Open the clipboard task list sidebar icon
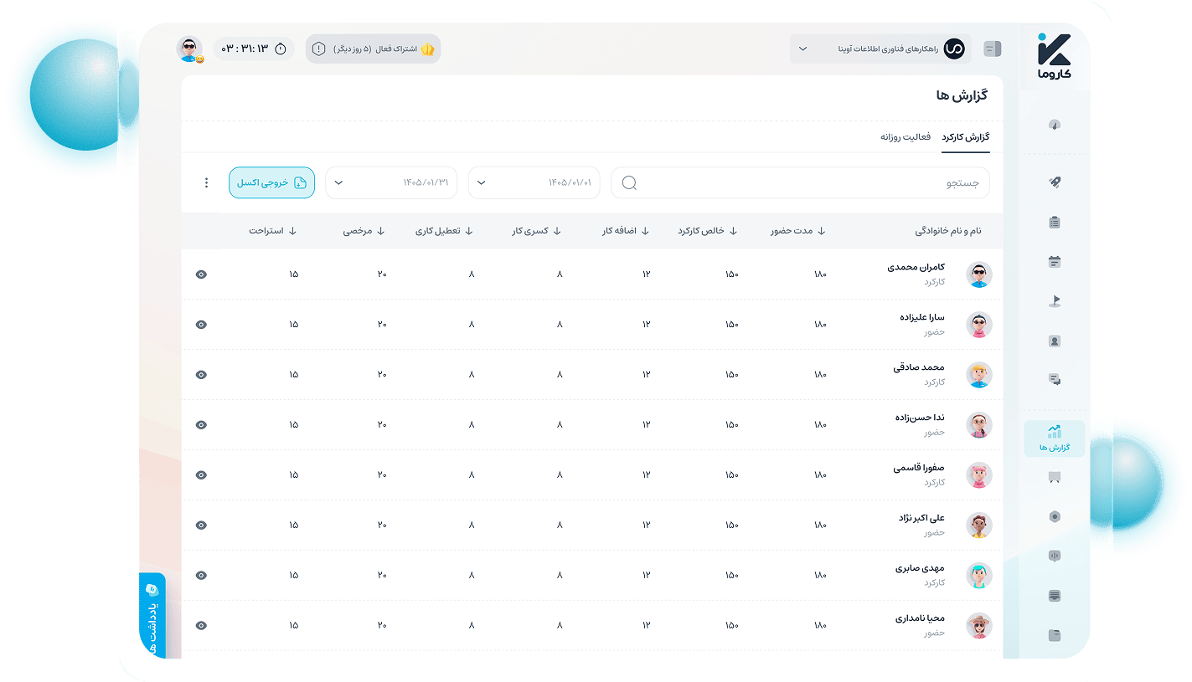This screenshot has width=1192, height=682. pyautogui.click(x=1055, y=222)
